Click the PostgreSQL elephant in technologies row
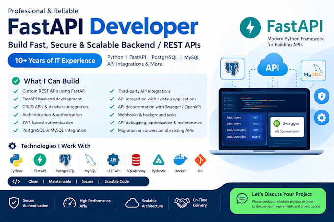334x222 pixels. (x=65, y=160)
